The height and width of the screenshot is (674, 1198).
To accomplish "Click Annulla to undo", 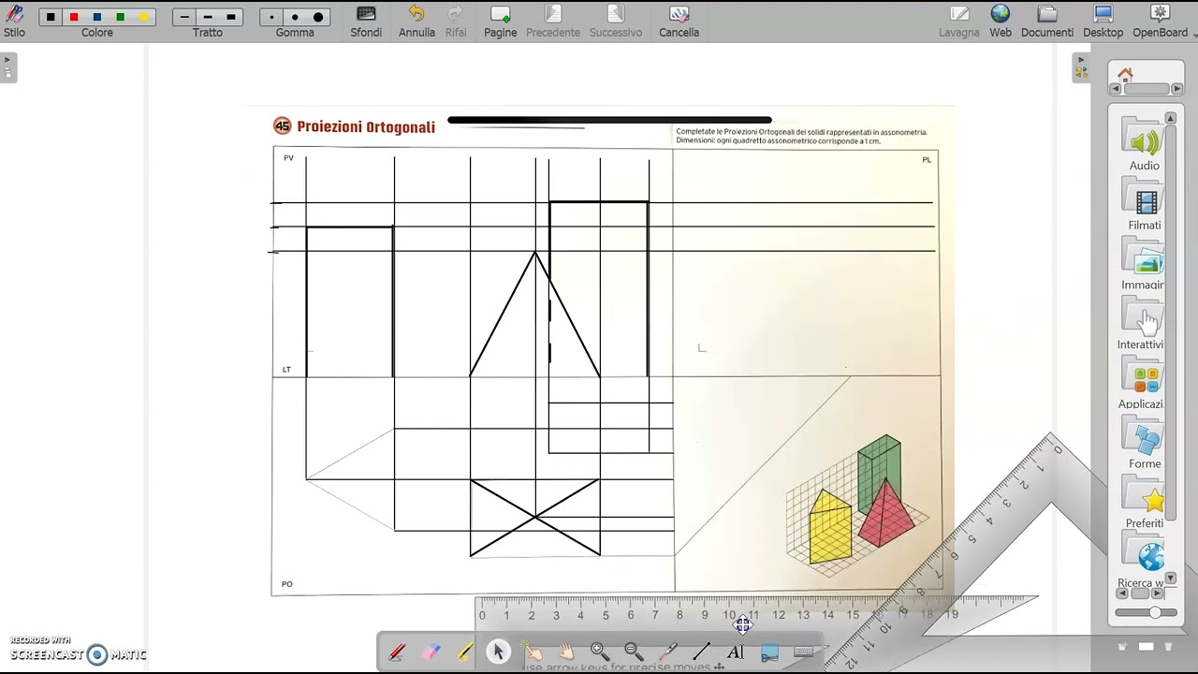I will (x=416, y=21).
